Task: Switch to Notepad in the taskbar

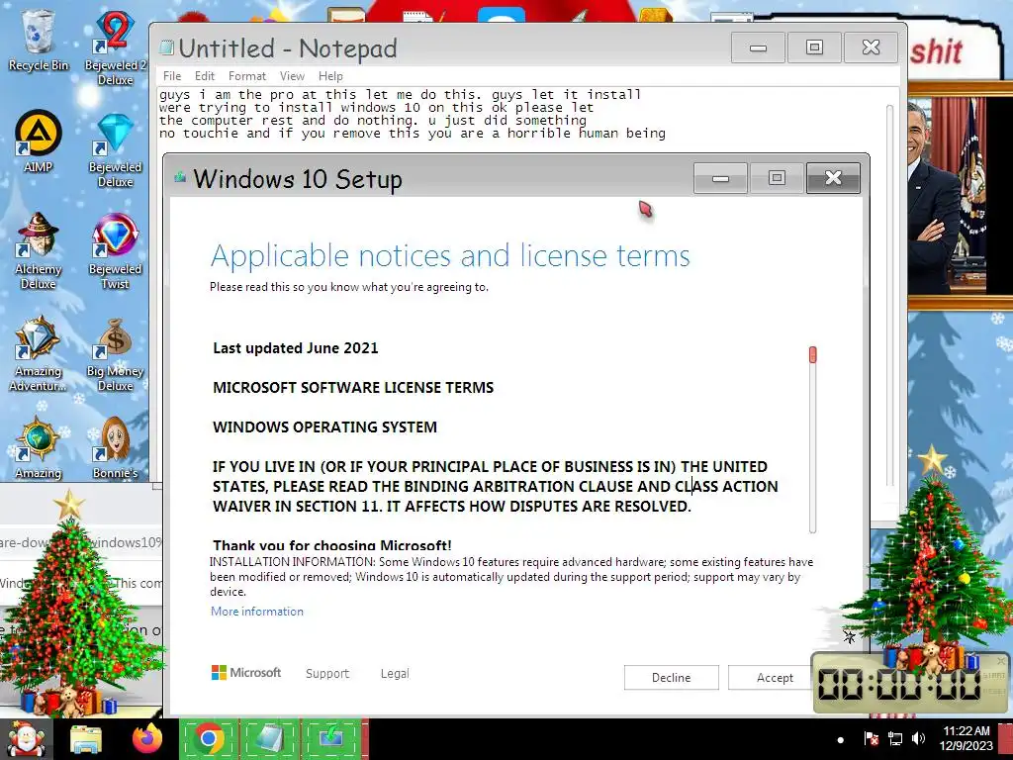Action: point(270,738)
